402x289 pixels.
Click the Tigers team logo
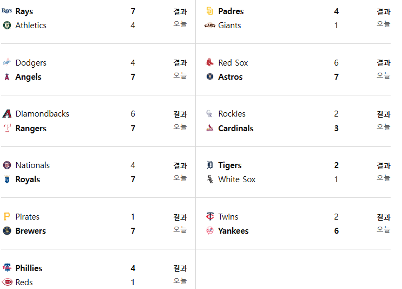pyautogui.click(x=210, y=165)
